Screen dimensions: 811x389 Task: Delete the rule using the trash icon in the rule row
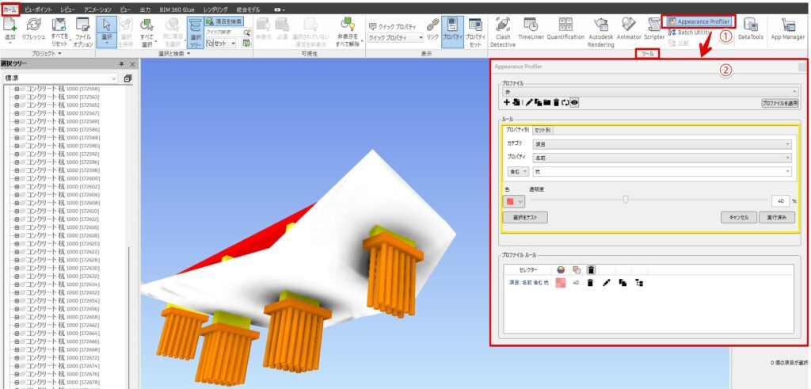click(590, 283)
